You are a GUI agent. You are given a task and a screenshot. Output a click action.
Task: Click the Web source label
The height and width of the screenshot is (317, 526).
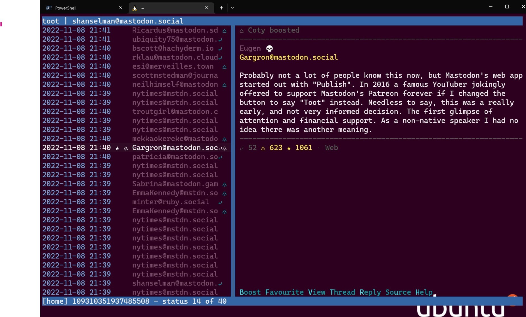coord(332,148)
